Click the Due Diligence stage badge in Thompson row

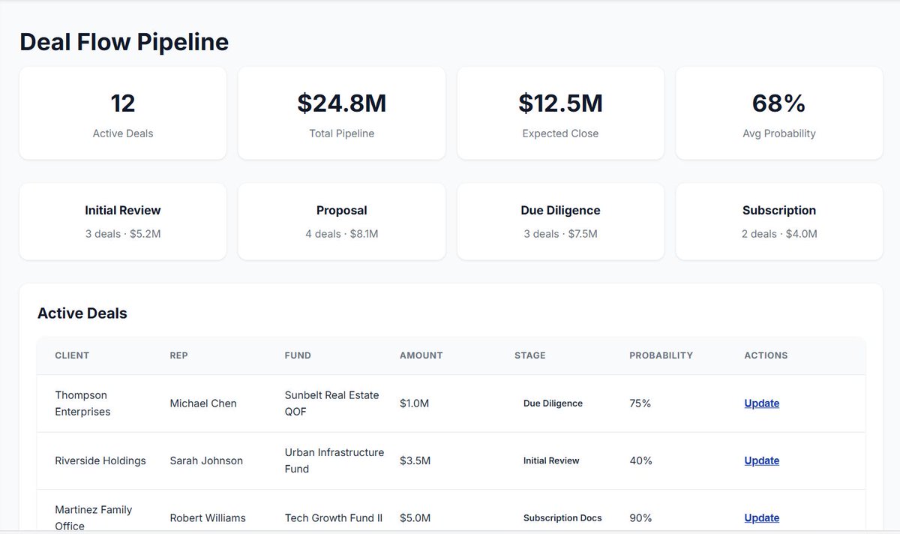click(553, 403)
